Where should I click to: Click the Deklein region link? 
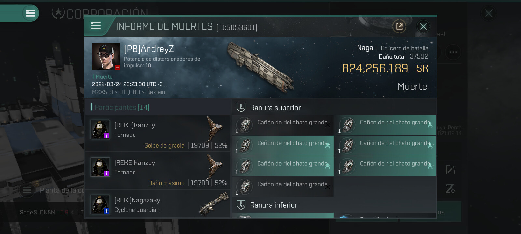156,92
